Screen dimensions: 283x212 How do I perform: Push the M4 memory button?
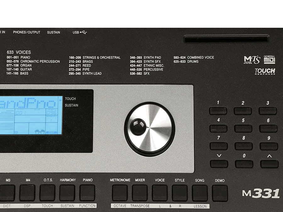(x=27, y=193)
